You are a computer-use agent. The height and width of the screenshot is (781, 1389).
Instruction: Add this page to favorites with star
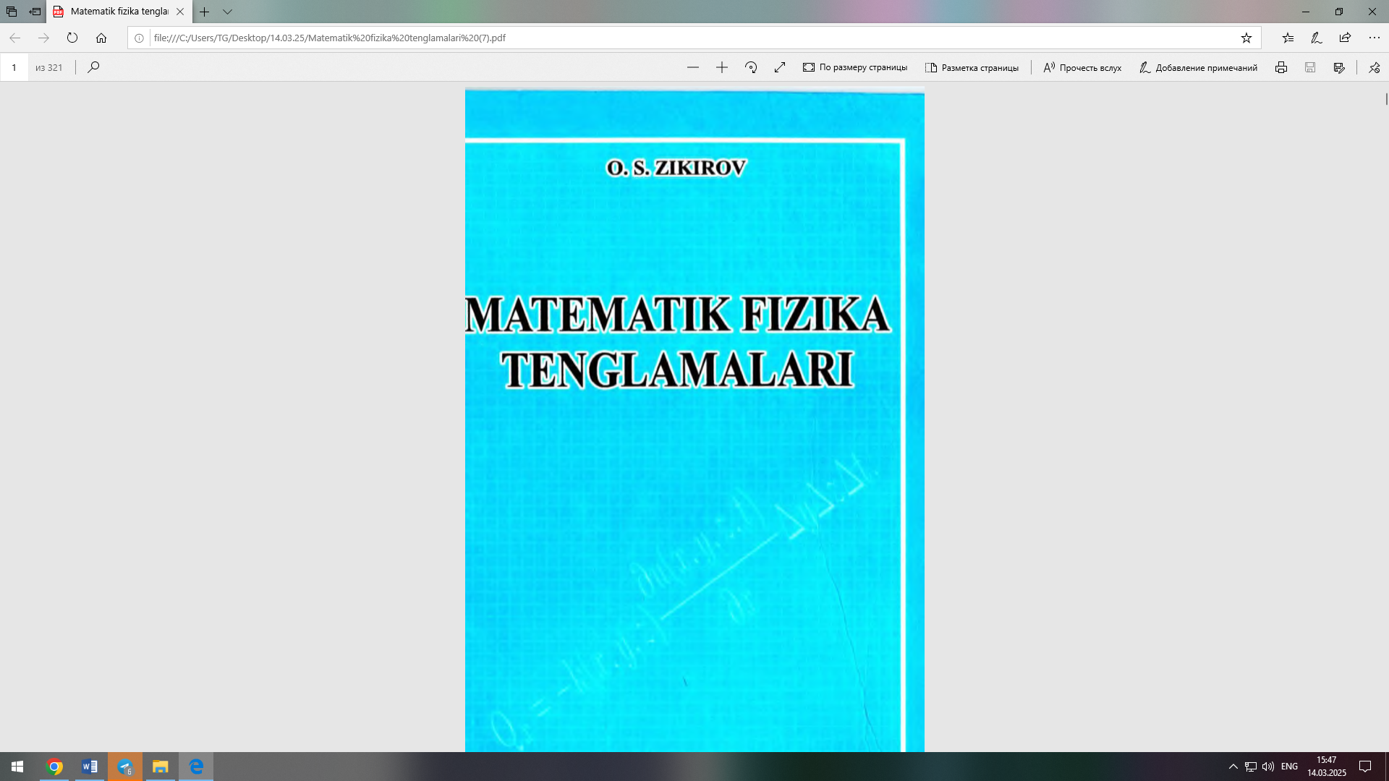point(1246,38)
